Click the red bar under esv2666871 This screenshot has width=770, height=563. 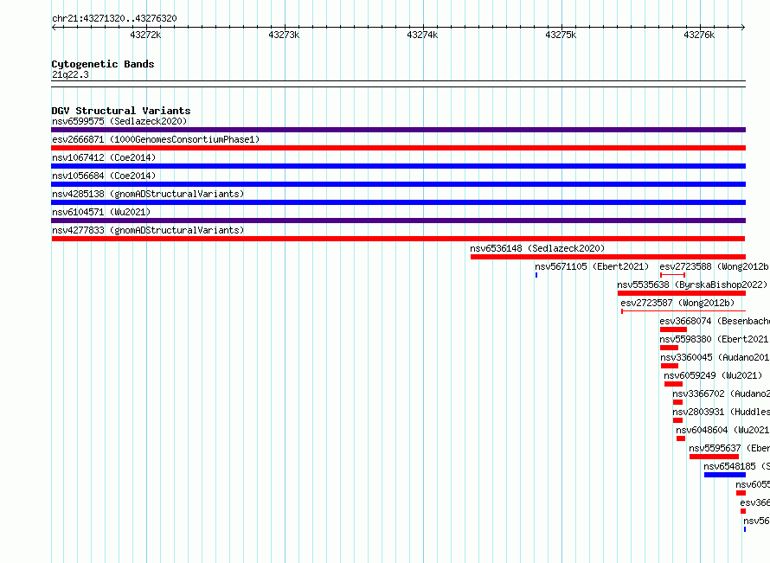(x=398, y=148)
